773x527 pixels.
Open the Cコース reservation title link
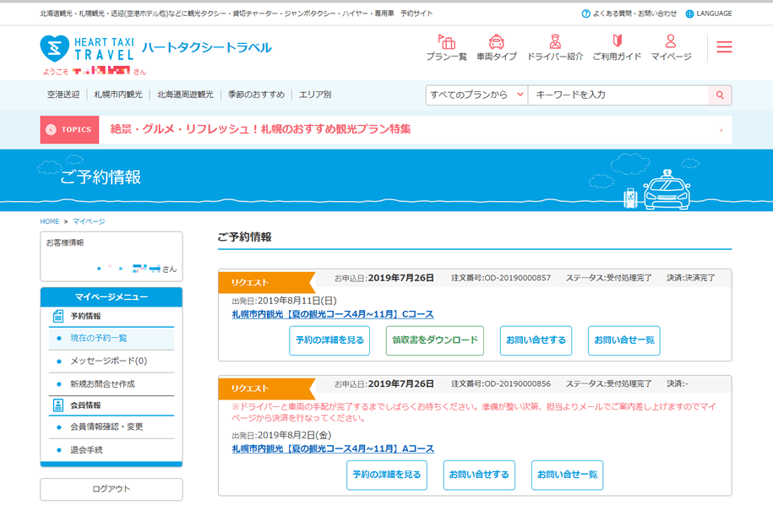(x=333, y=314)
